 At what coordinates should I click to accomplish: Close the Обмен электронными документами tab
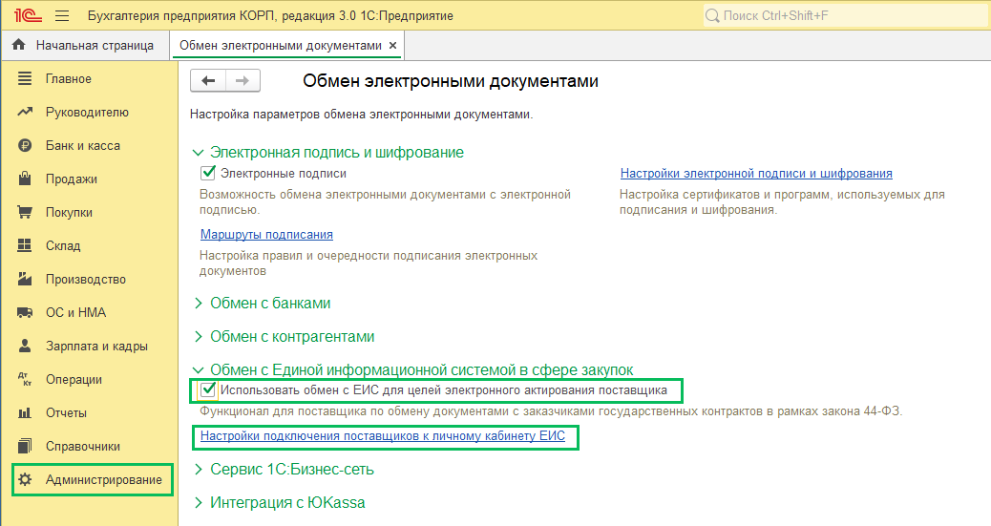coord(392,46)
